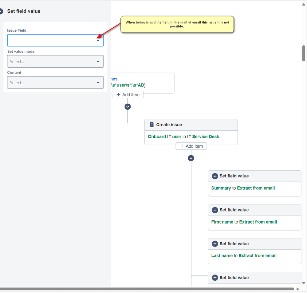Open the Issue Field dropdown chevron
Image resolution: width=307 pixels, height=293 pixels.
click(x=98, y=41)
